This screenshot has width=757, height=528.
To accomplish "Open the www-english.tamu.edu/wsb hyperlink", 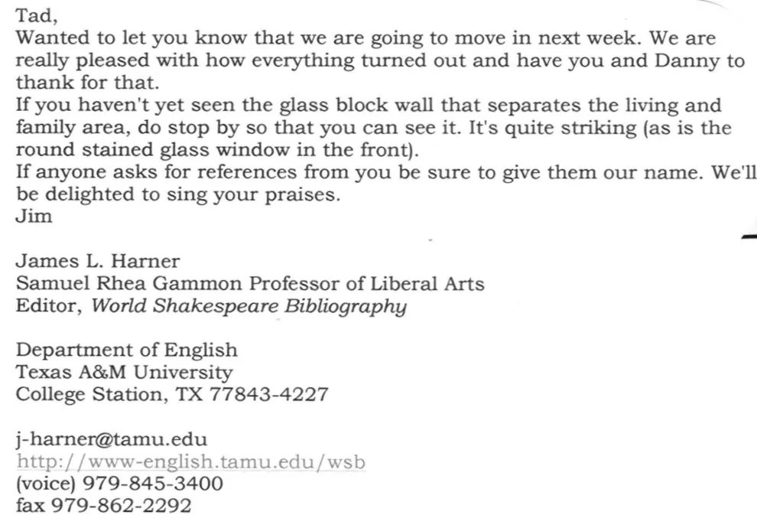I will coord(190,462).
